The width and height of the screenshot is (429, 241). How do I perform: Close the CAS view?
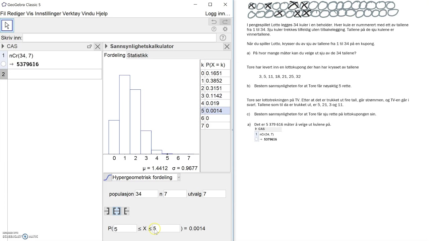point(98,47)
